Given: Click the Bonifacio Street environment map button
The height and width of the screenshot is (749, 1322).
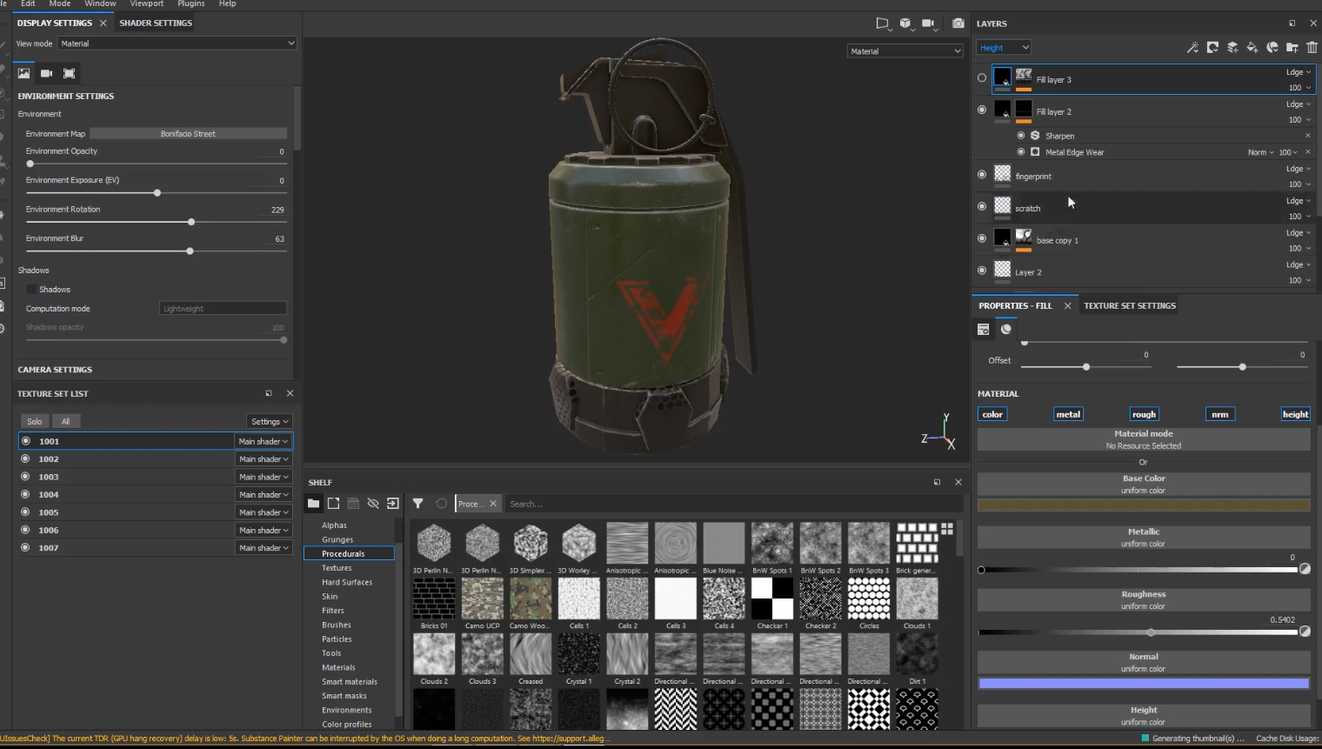Looking at the screenshot, I should (x=188, y=134).
